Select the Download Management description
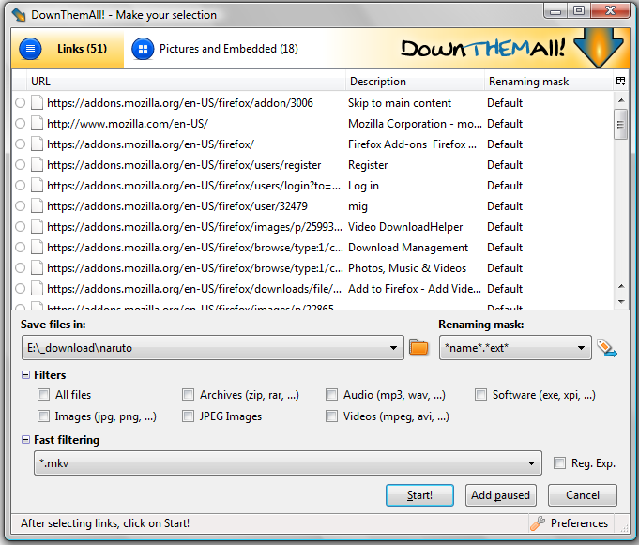 coord(408,248)
